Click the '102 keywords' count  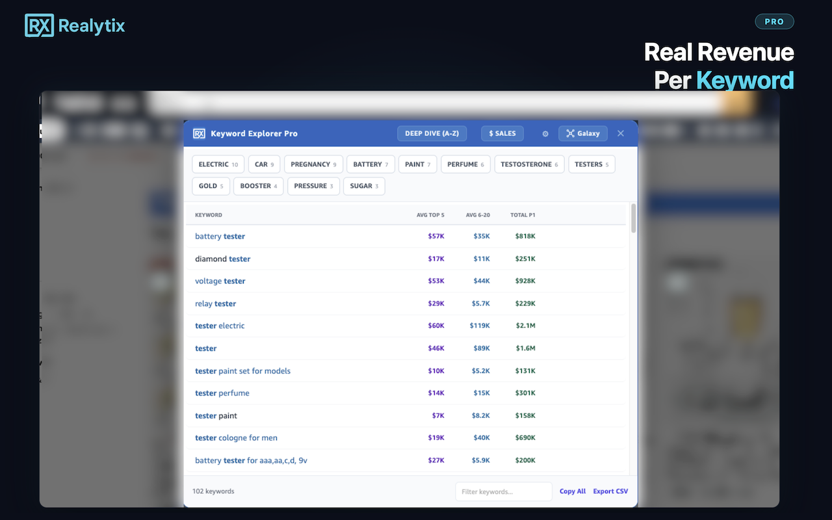tap(213, 491)
